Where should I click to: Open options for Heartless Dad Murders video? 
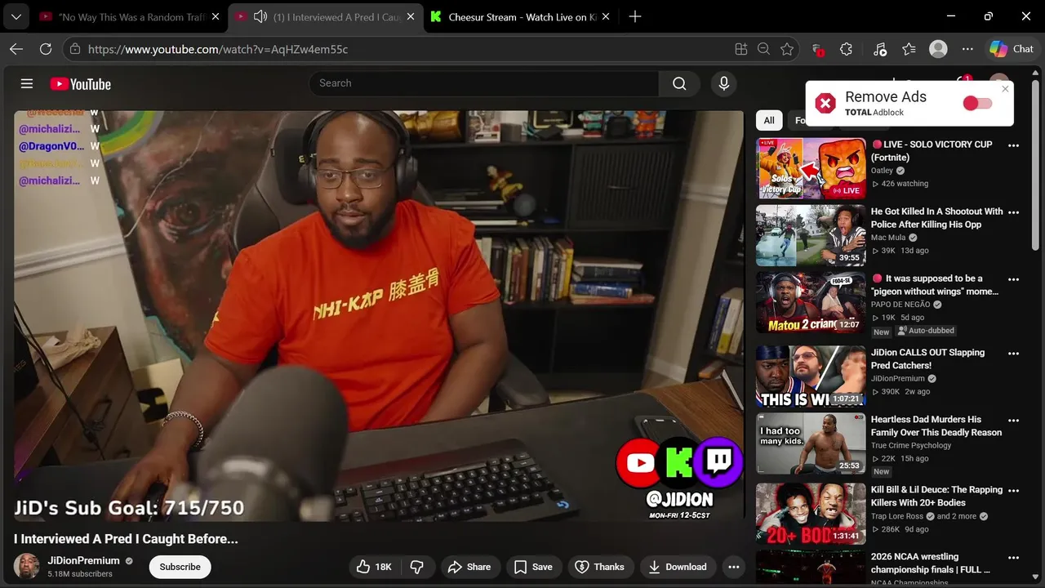click(1014, 421)
